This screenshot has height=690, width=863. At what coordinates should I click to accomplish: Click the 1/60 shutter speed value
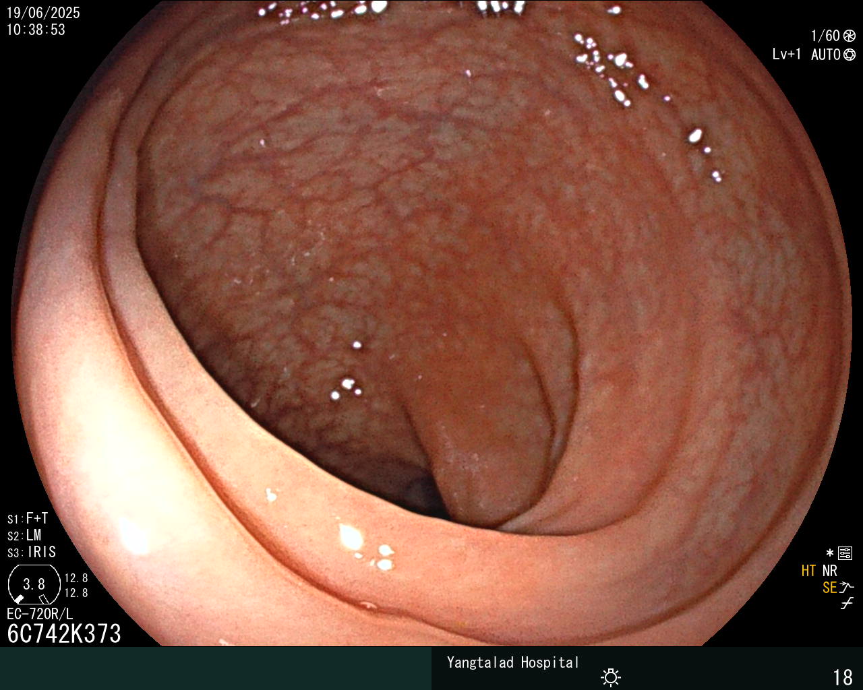(825, 36)
